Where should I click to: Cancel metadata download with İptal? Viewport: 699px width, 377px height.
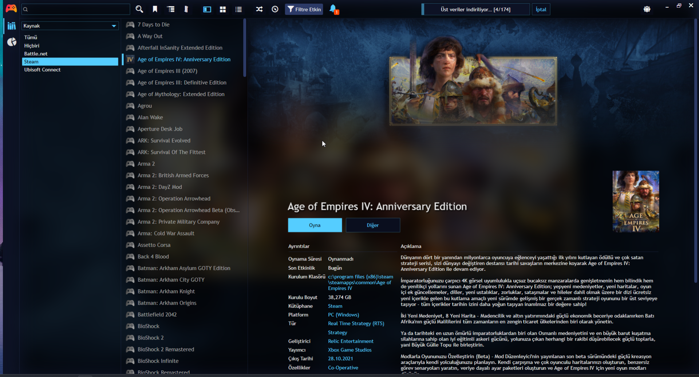541,9
